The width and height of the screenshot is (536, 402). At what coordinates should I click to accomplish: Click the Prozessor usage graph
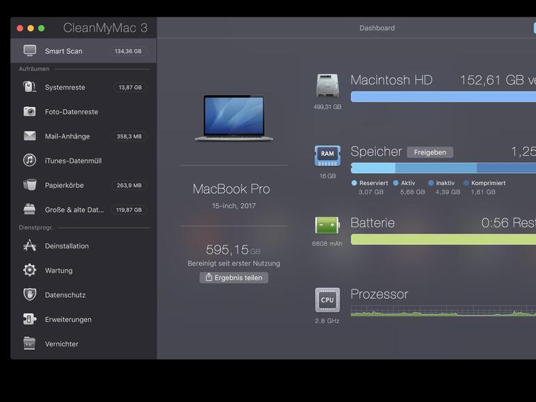coord(443,311)
